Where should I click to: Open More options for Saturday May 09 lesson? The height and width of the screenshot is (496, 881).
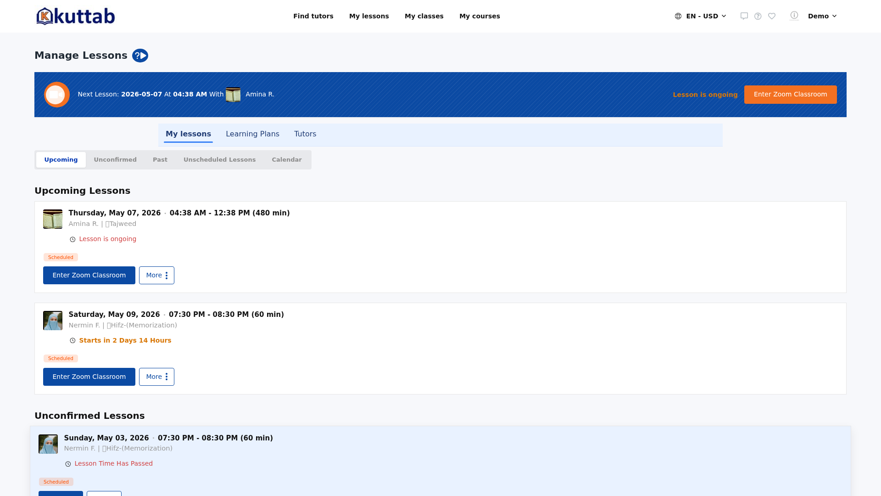click(x=156, y=377)
